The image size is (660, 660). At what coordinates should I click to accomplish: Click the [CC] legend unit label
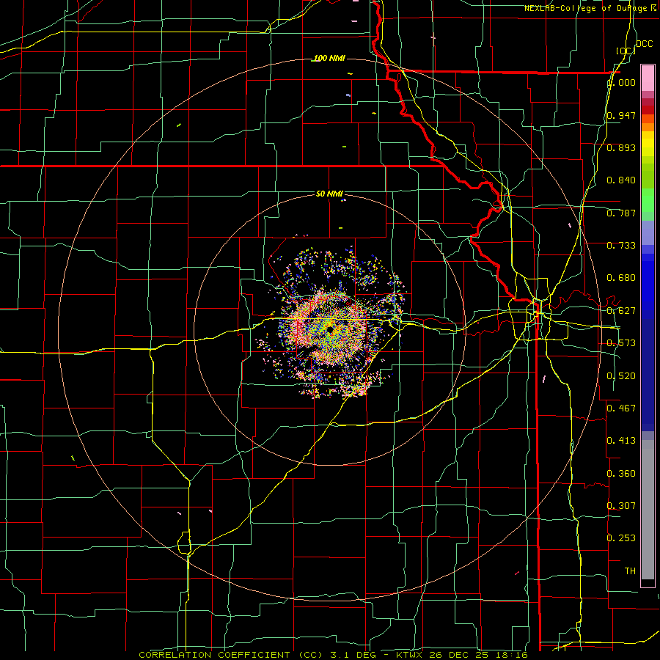click(x=626, y=51)
